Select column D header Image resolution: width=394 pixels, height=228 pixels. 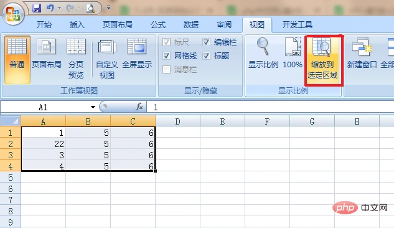coord(177,121)
